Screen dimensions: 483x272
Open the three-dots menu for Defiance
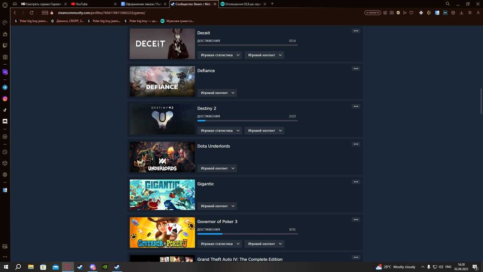(x=356, y=69)
